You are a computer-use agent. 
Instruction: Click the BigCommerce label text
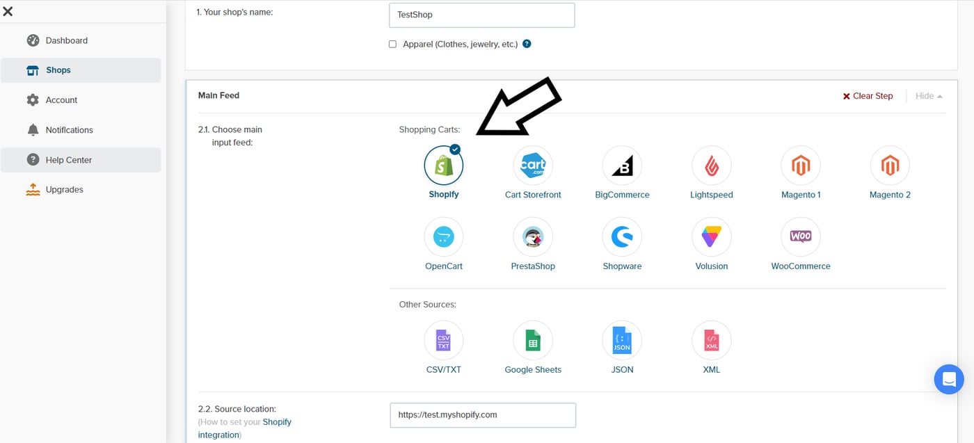pyautogui.click(x=622, y=195)
